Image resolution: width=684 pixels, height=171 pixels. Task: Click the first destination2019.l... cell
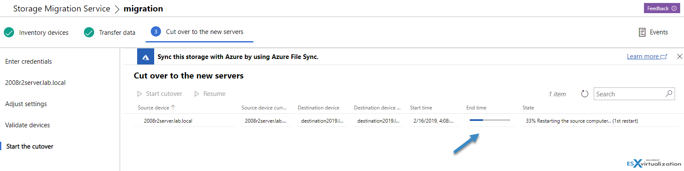pyautogui.click(x=322, y=121)
